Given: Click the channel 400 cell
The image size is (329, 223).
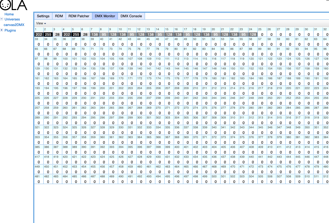Looking at the screenshot, I should (x=178, y=150).
